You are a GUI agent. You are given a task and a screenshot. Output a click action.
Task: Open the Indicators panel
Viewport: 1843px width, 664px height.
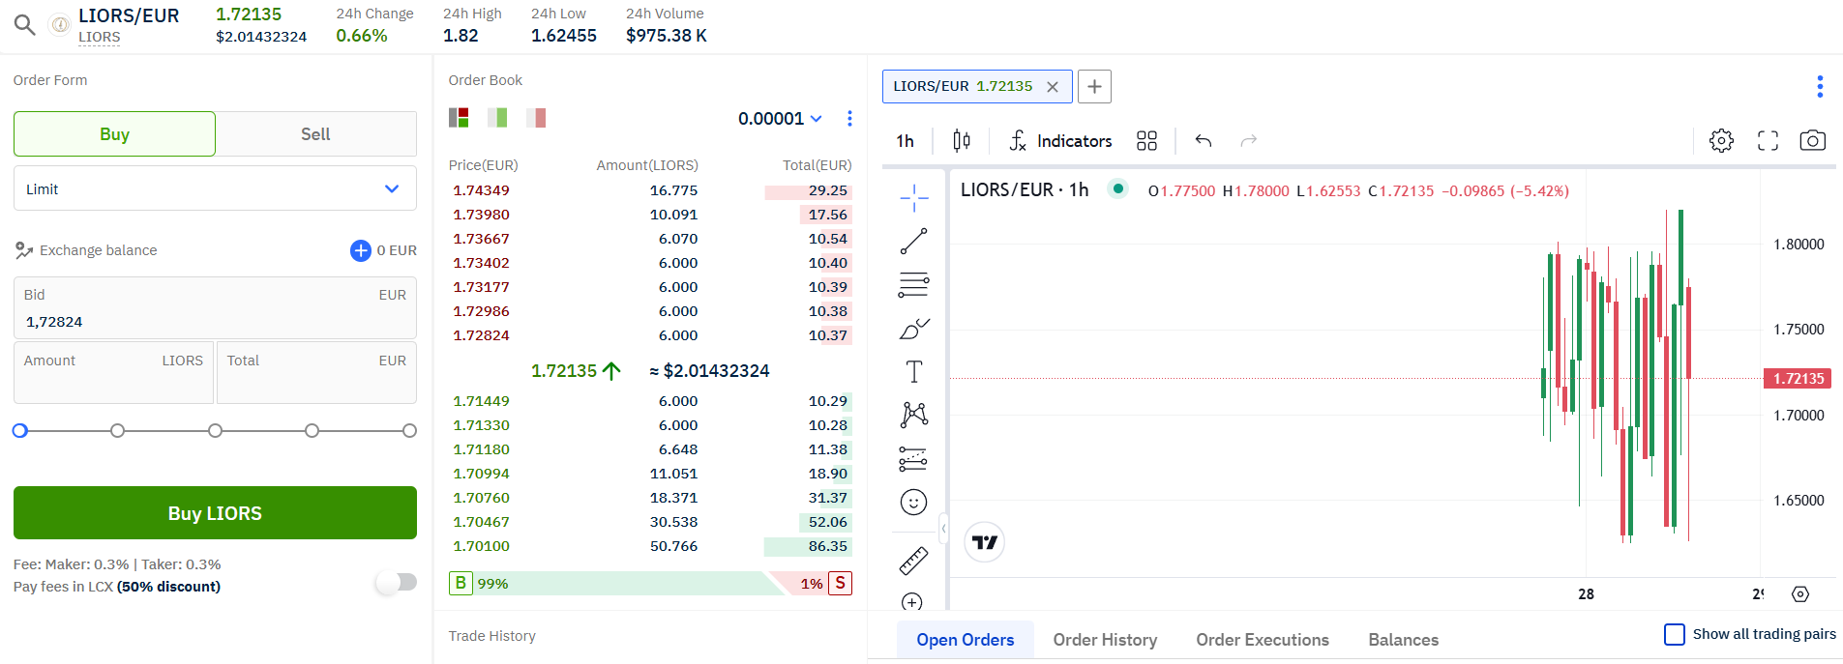pyautogui.click(x=1060, y=141)
